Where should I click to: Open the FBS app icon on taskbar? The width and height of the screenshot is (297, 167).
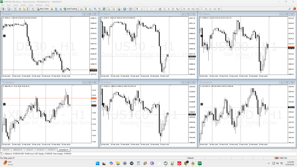(200, 163)
